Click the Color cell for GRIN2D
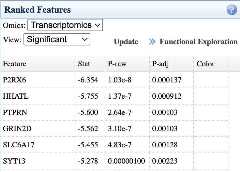 coord(211,129)
